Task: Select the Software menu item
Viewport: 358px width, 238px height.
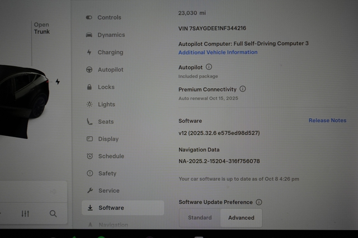Action: coord(123,208)
